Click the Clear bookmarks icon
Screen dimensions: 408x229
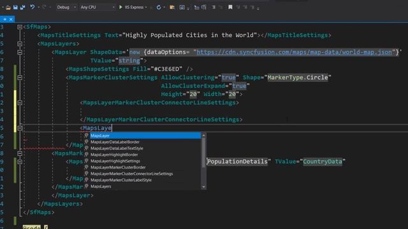coord(252,7)
